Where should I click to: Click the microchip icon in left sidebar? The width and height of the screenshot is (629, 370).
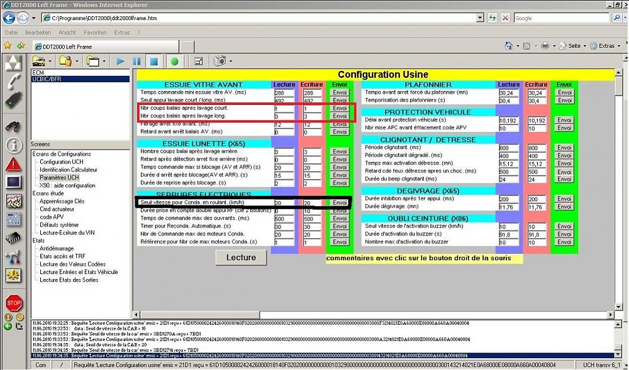[14, 237]
